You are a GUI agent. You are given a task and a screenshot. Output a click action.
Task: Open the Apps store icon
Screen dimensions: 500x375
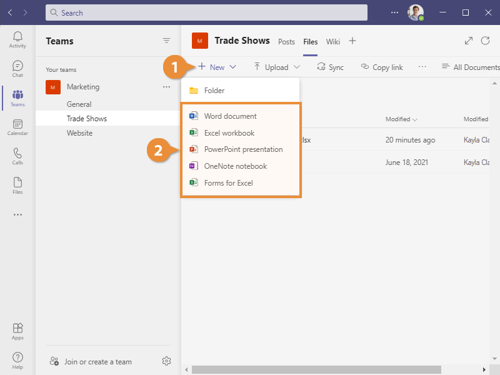17,331
